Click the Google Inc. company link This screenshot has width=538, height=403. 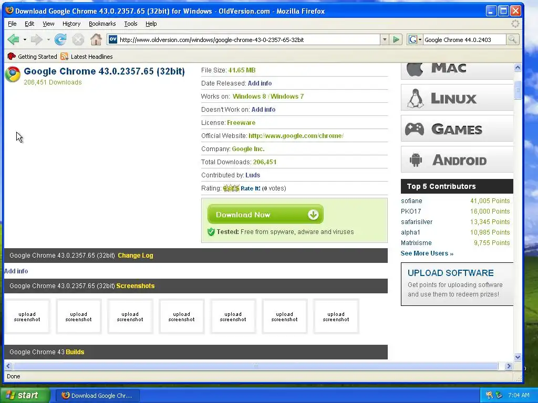click(248, 149)
